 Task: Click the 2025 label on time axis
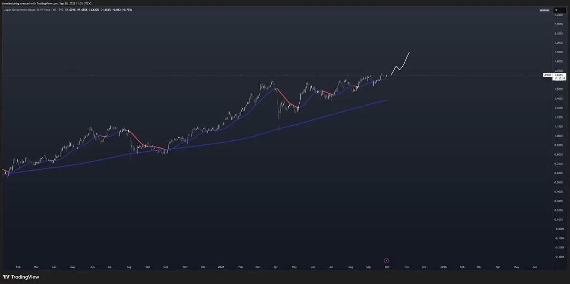coord(222,267)
